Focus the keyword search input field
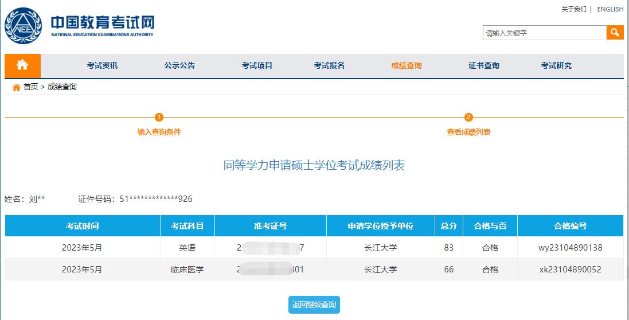The width and height of the screenshot is (629, 320). click(x=544, y=33)
